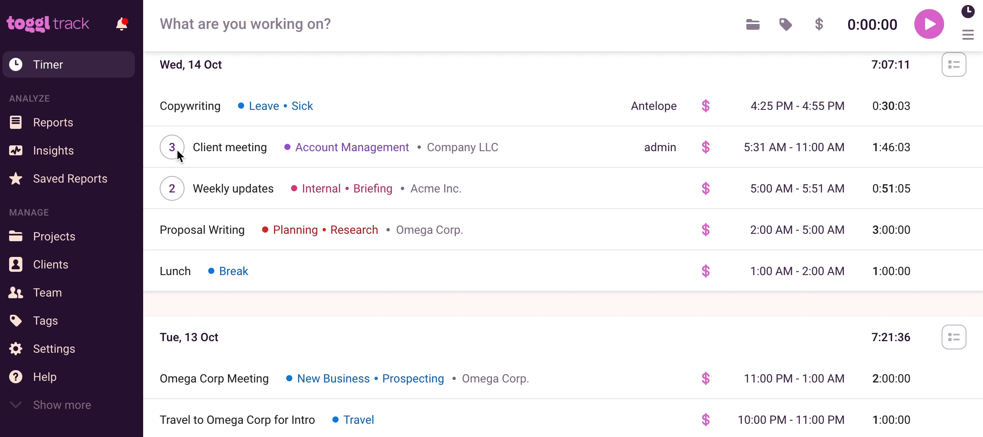983x437 pixels.
Task: Toggle bulk edit for Tue, 13 Oct
Action: (954, 337)
